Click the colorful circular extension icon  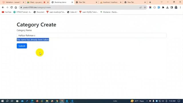coord(150,7)
